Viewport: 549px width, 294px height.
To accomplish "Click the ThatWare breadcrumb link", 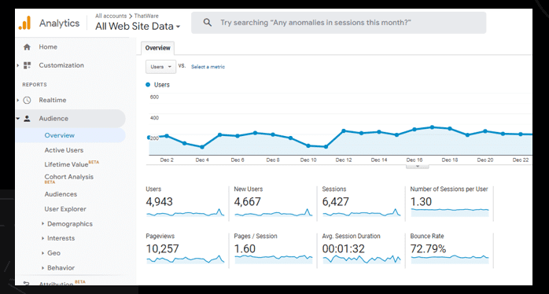I will (146, 16).
